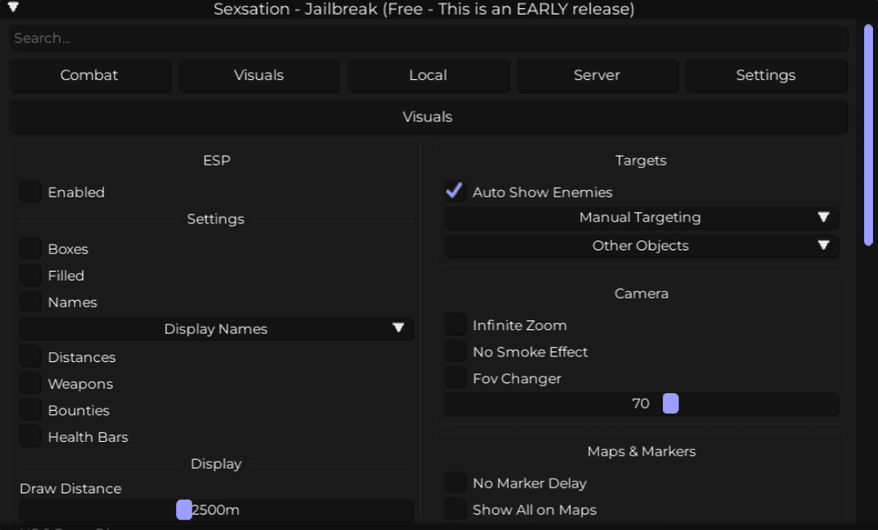Image resolution: width=878 pixels, height=530 pixels.
Task: Open the Combat tab
Action: (90, 75)
